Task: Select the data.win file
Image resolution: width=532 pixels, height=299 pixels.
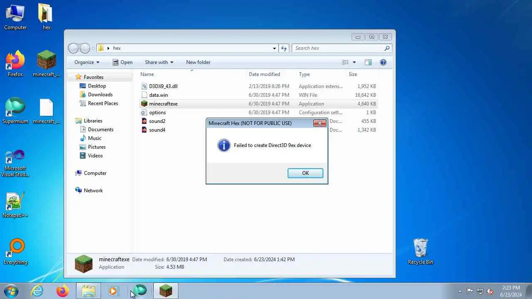Action: pos(258,95)
